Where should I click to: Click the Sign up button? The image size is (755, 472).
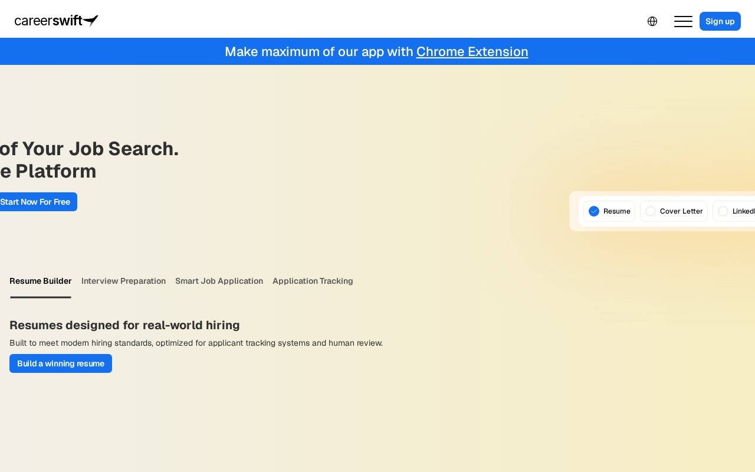720,21
